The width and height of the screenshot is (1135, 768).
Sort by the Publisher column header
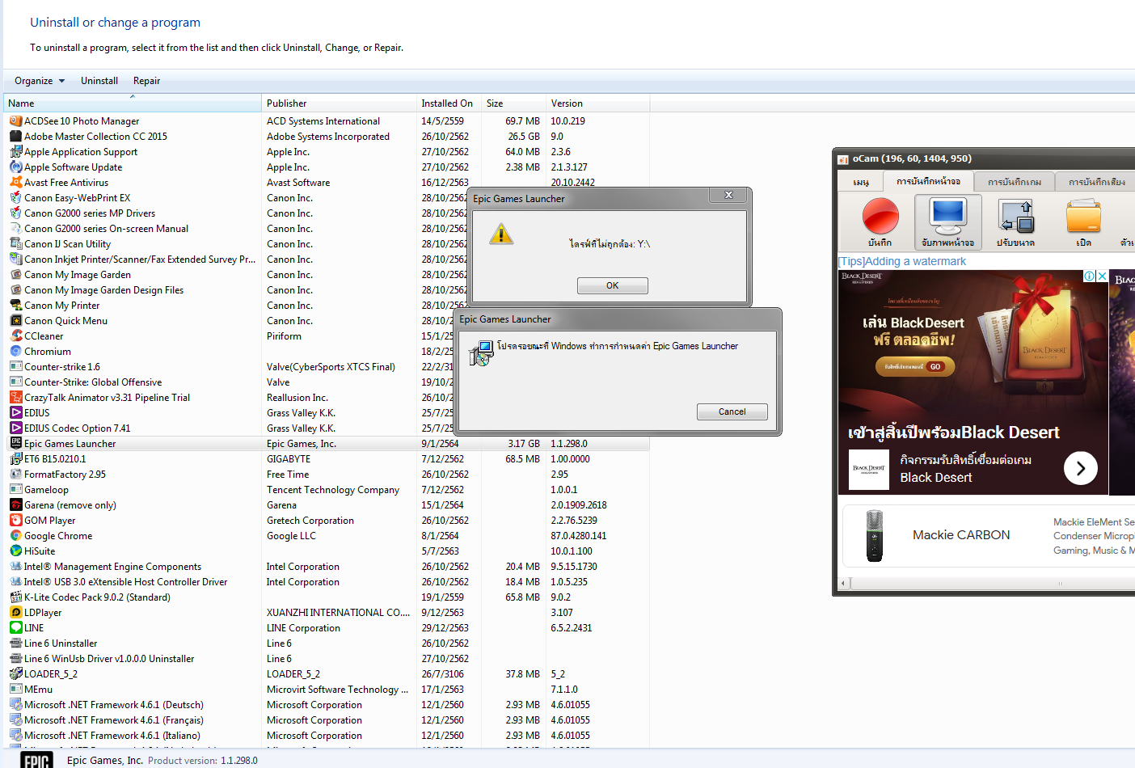pos(339,103)
